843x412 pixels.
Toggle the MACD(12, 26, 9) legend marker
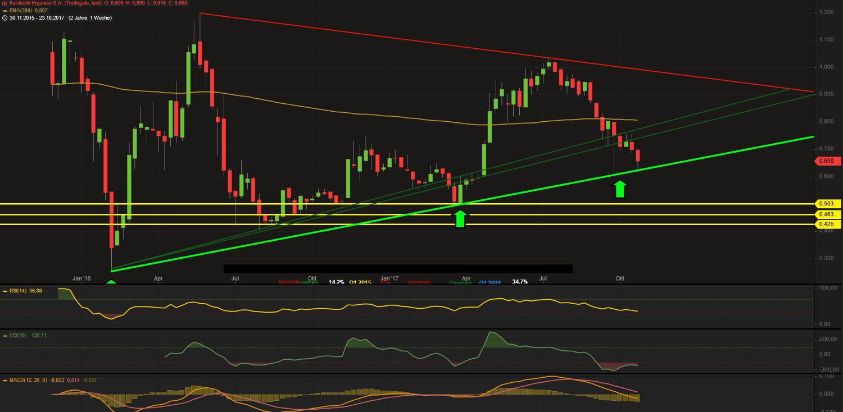pos(4,380)
